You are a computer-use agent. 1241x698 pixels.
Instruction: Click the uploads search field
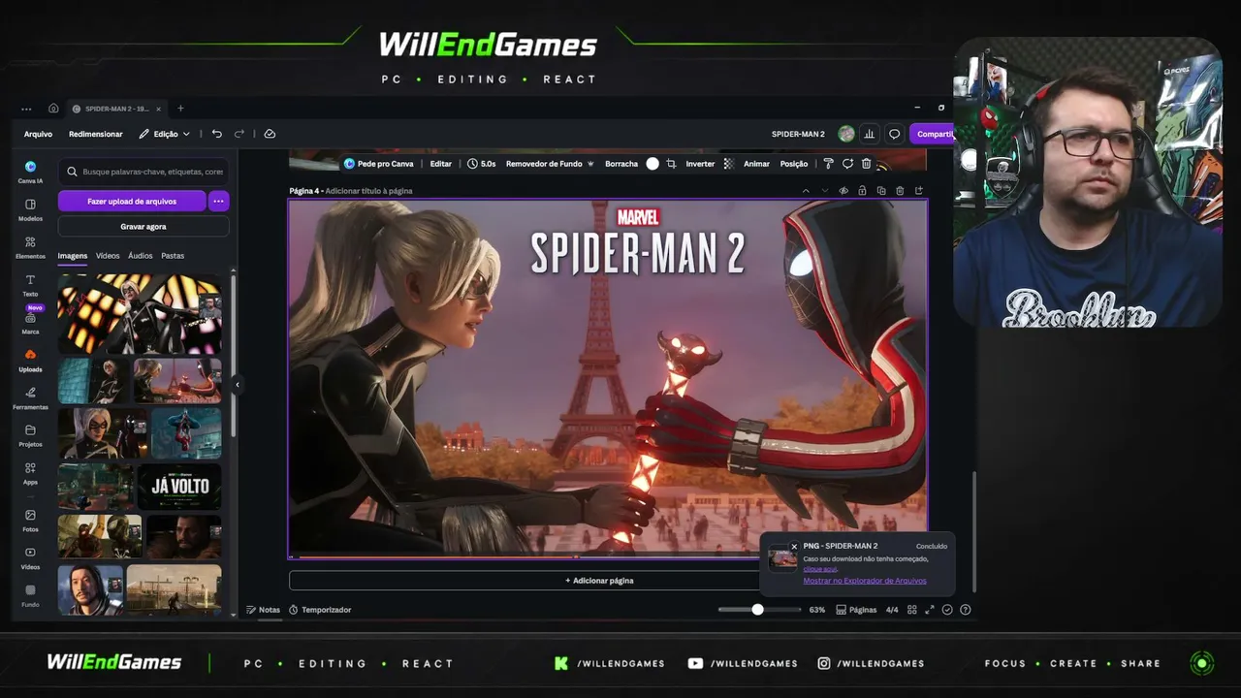point(143,172)
